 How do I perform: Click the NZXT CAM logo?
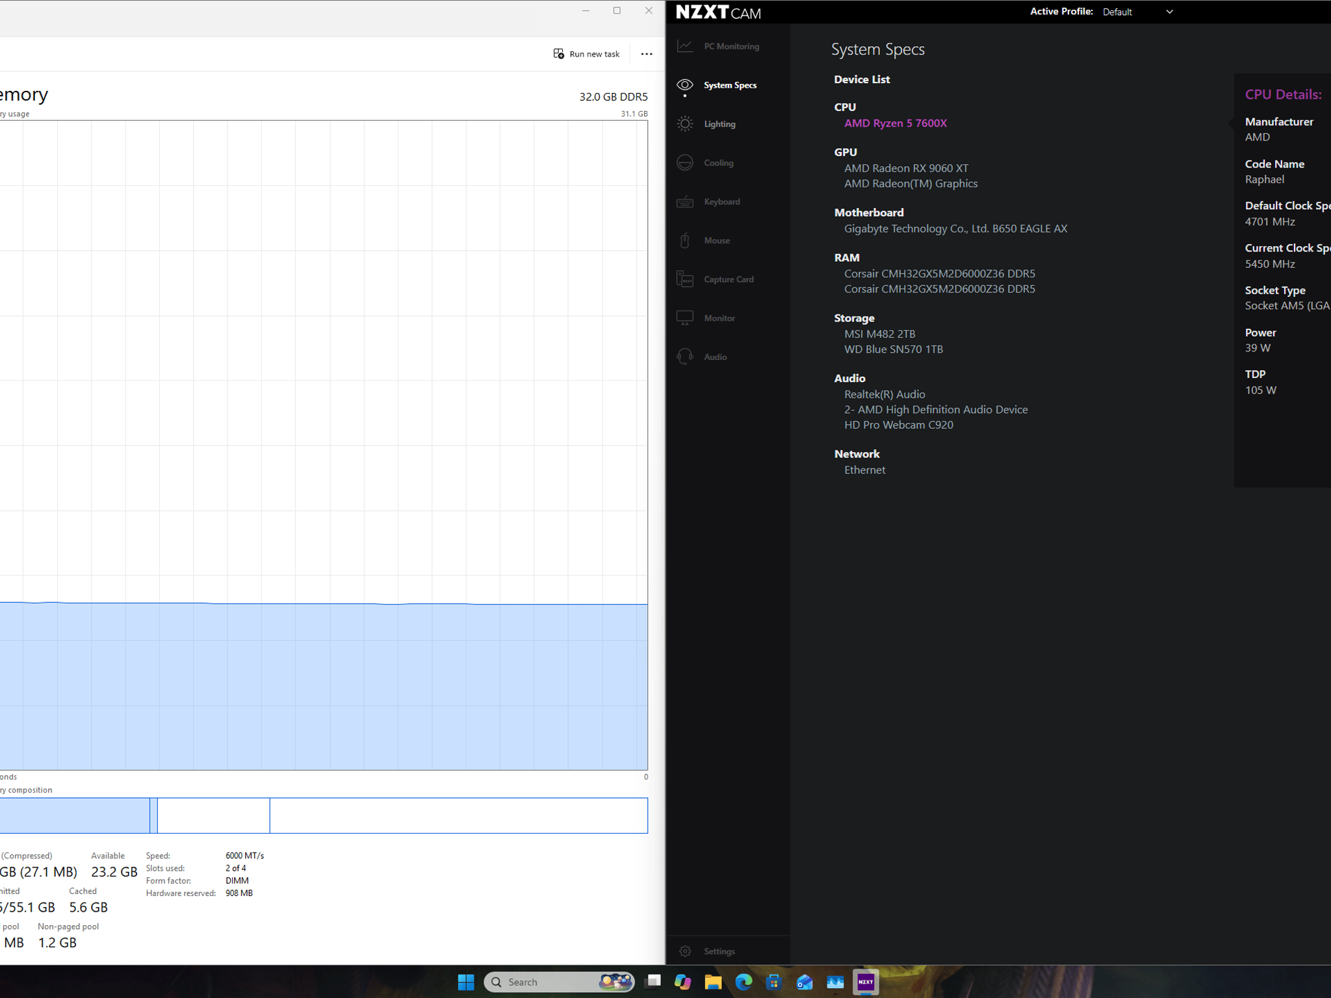click(718, 12)
